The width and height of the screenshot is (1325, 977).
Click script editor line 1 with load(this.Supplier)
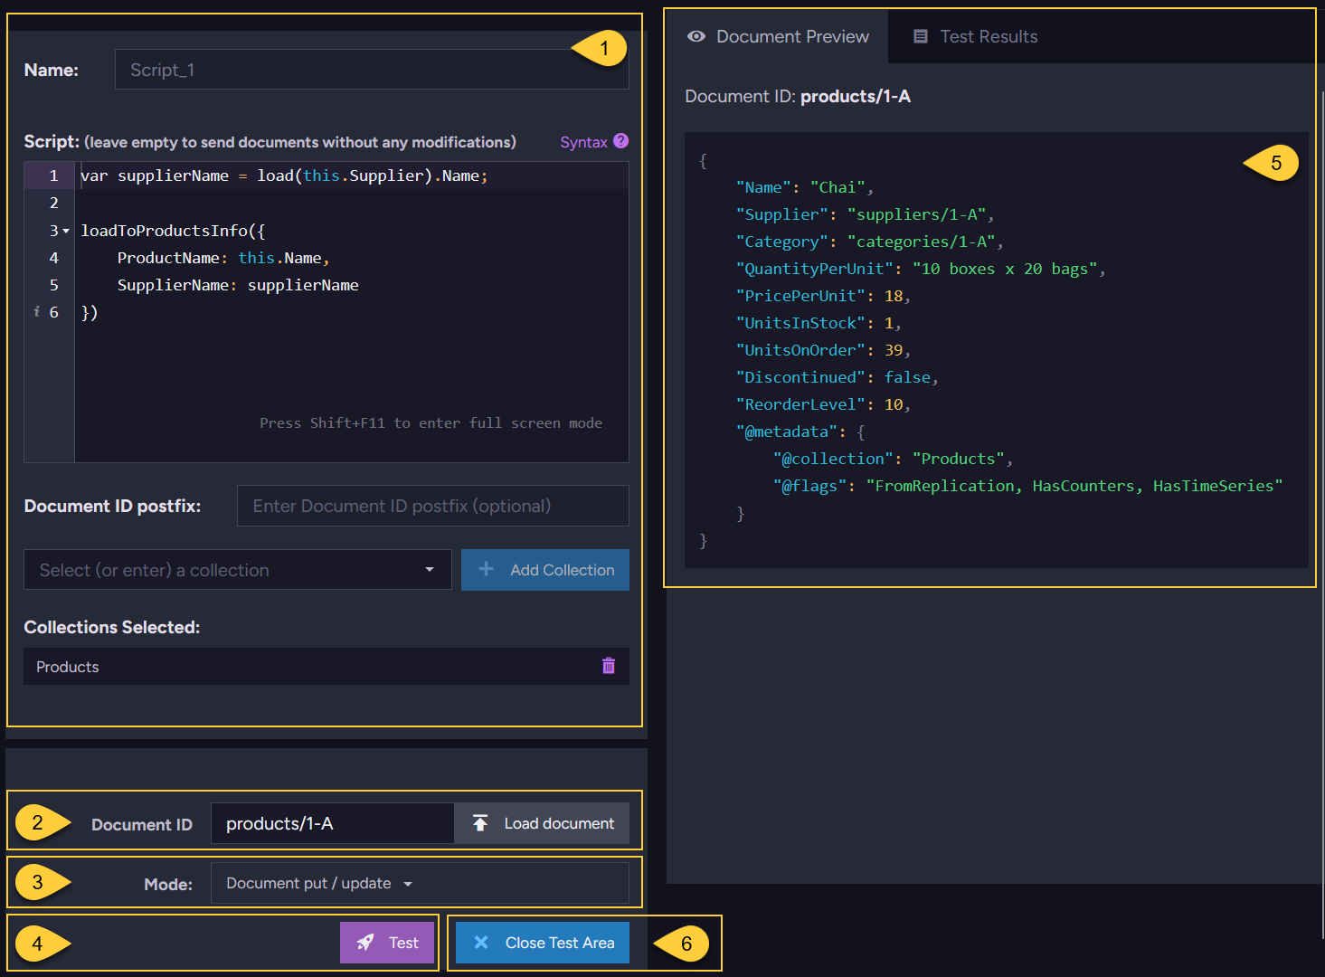[284, 175]
